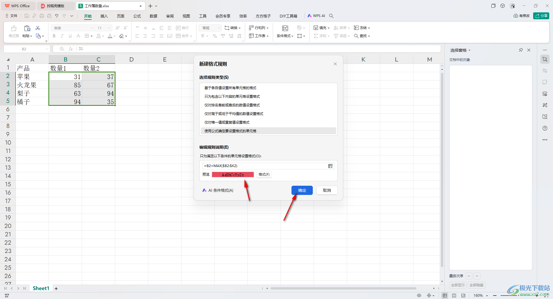Select rule type for unique or duplicate values
The image size is (553, 299).
tap(268, 122)
